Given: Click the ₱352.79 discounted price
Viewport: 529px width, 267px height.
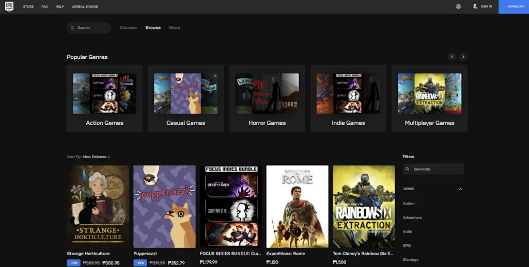Looking at the screenshot, I should pos(176,263).
